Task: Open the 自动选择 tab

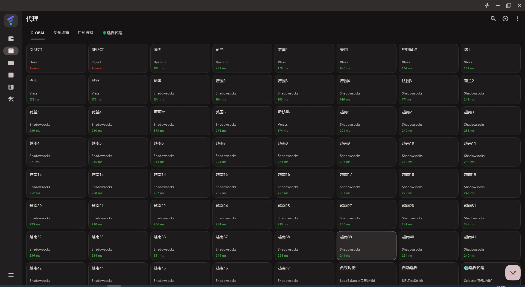Action: (x=85, y=33)
